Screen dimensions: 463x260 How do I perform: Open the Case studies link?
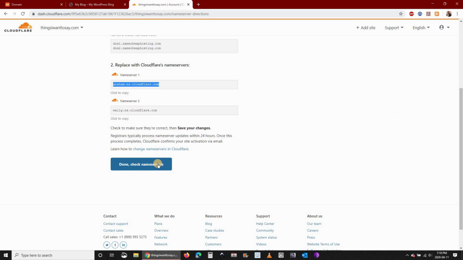214,231
